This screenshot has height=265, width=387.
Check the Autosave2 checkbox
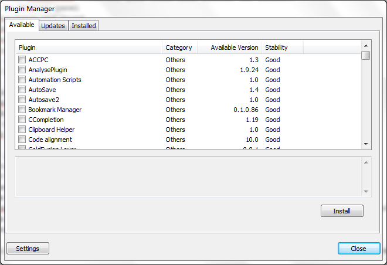(x=22, y=100)
